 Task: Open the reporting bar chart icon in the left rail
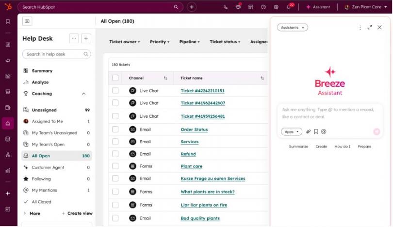tap(8, 170)
